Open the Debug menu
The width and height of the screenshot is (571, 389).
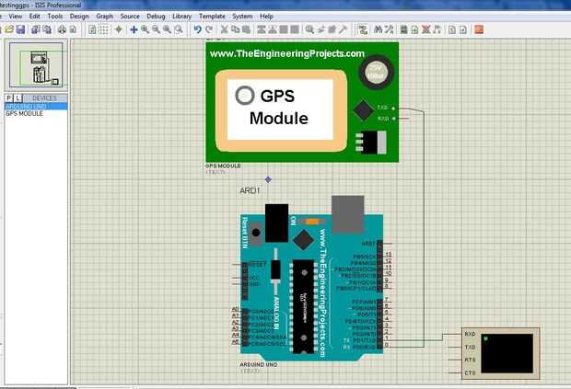pyautogui.click(x=156, y=17)
